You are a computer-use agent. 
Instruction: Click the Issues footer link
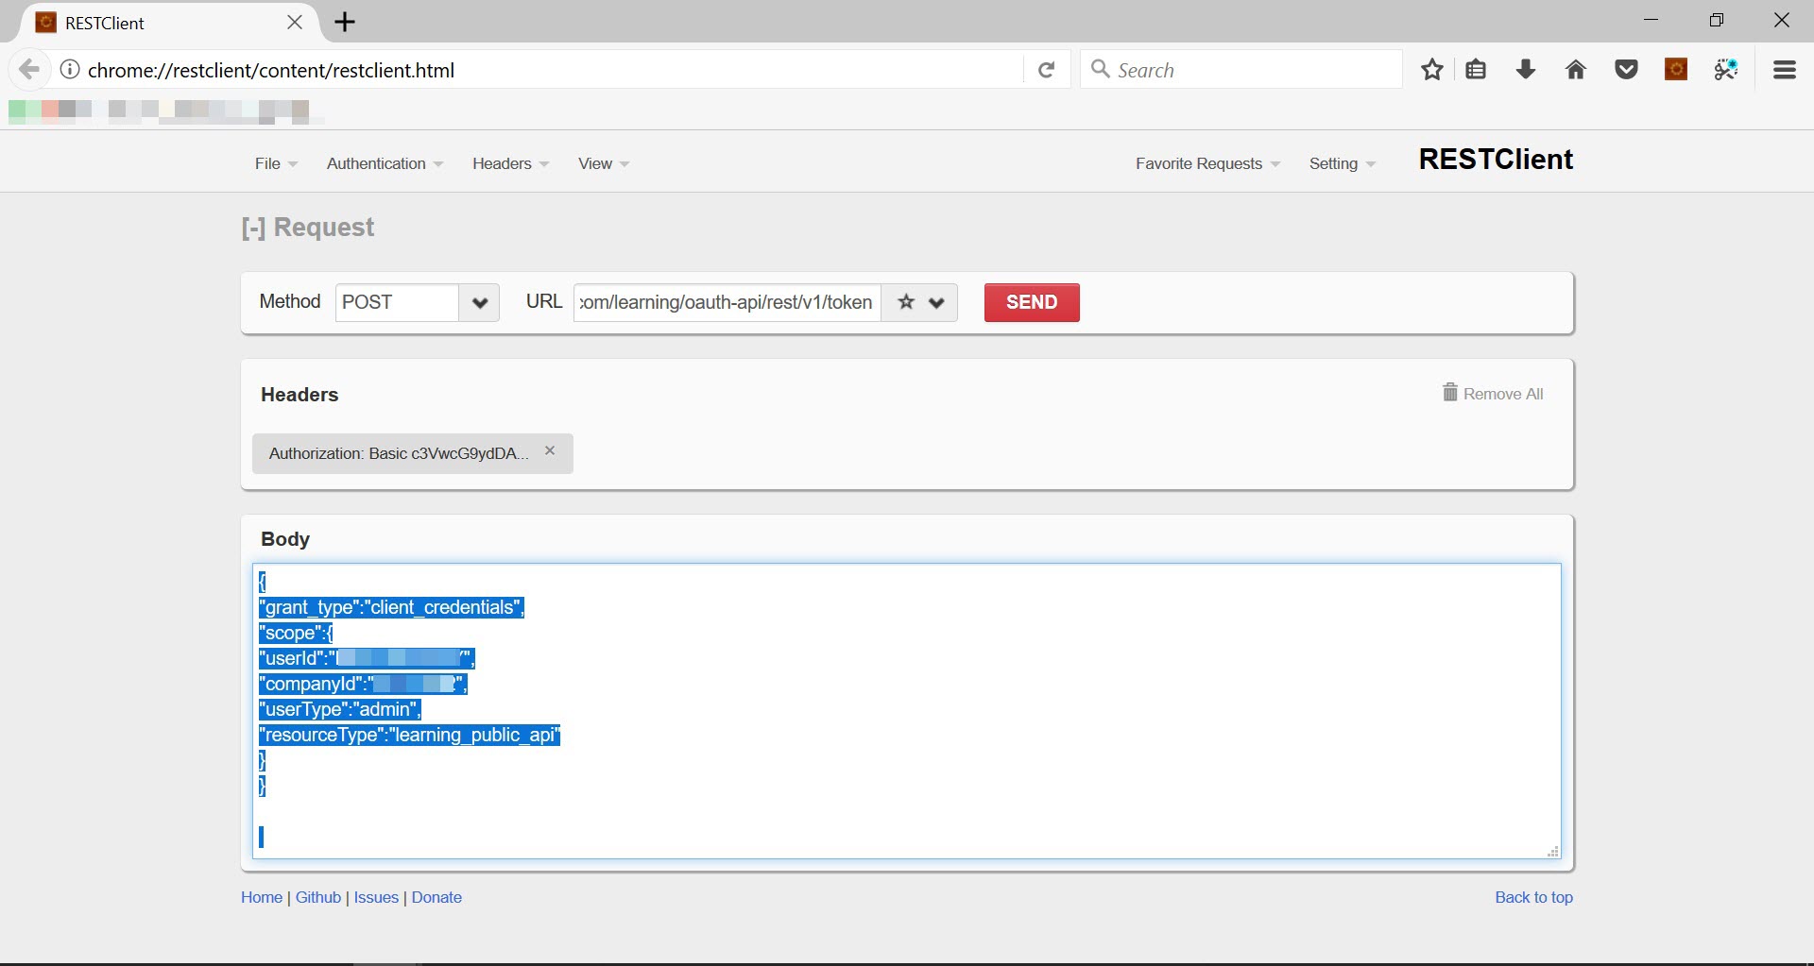coord(376,897)
